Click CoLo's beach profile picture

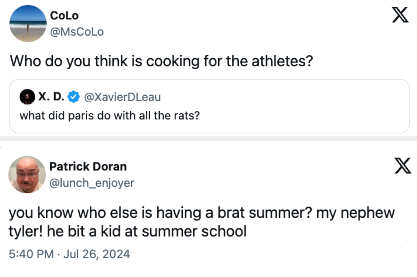click(x=28, y=23)
